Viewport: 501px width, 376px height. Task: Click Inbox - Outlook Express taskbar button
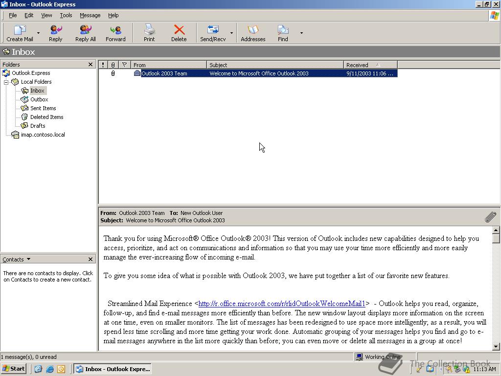pos(113,369)
